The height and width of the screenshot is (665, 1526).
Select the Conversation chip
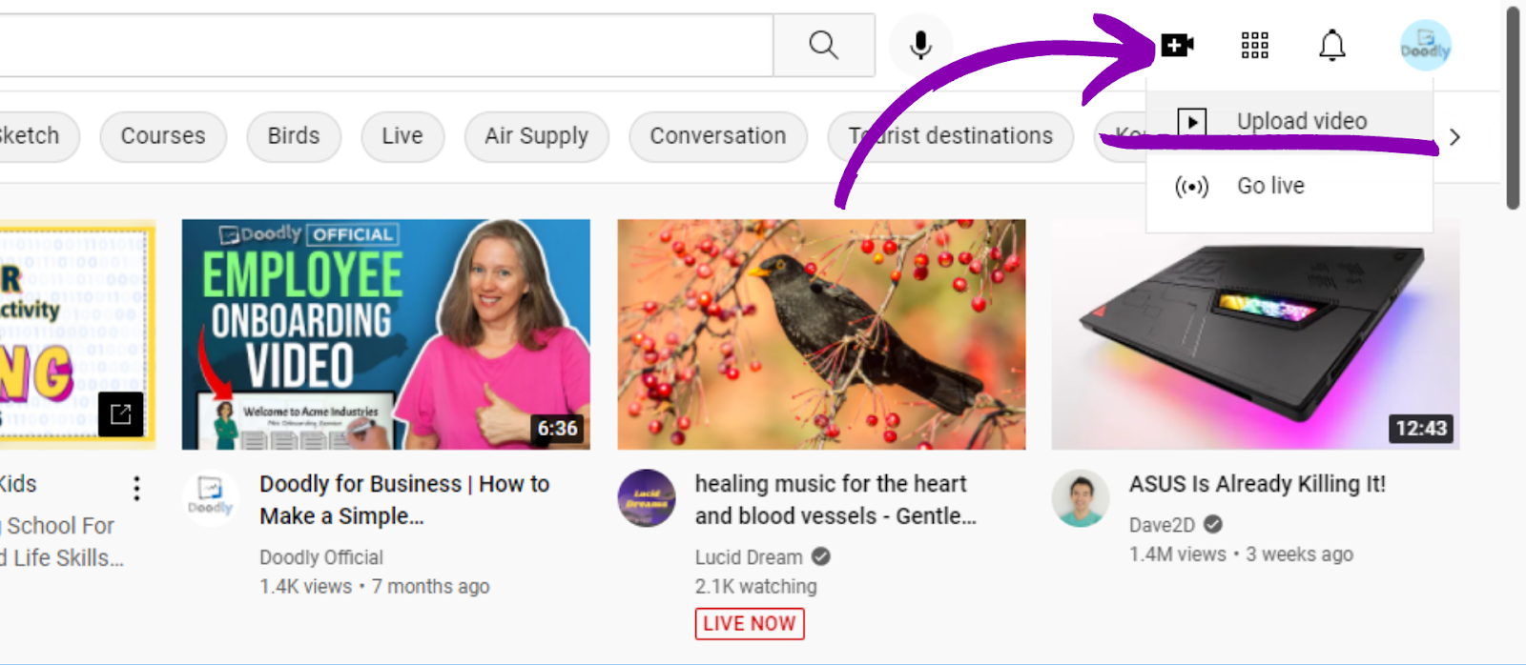tap(718, 136)
